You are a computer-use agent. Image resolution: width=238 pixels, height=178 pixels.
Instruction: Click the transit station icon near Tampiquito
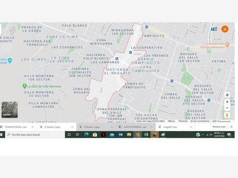point(147,27)
